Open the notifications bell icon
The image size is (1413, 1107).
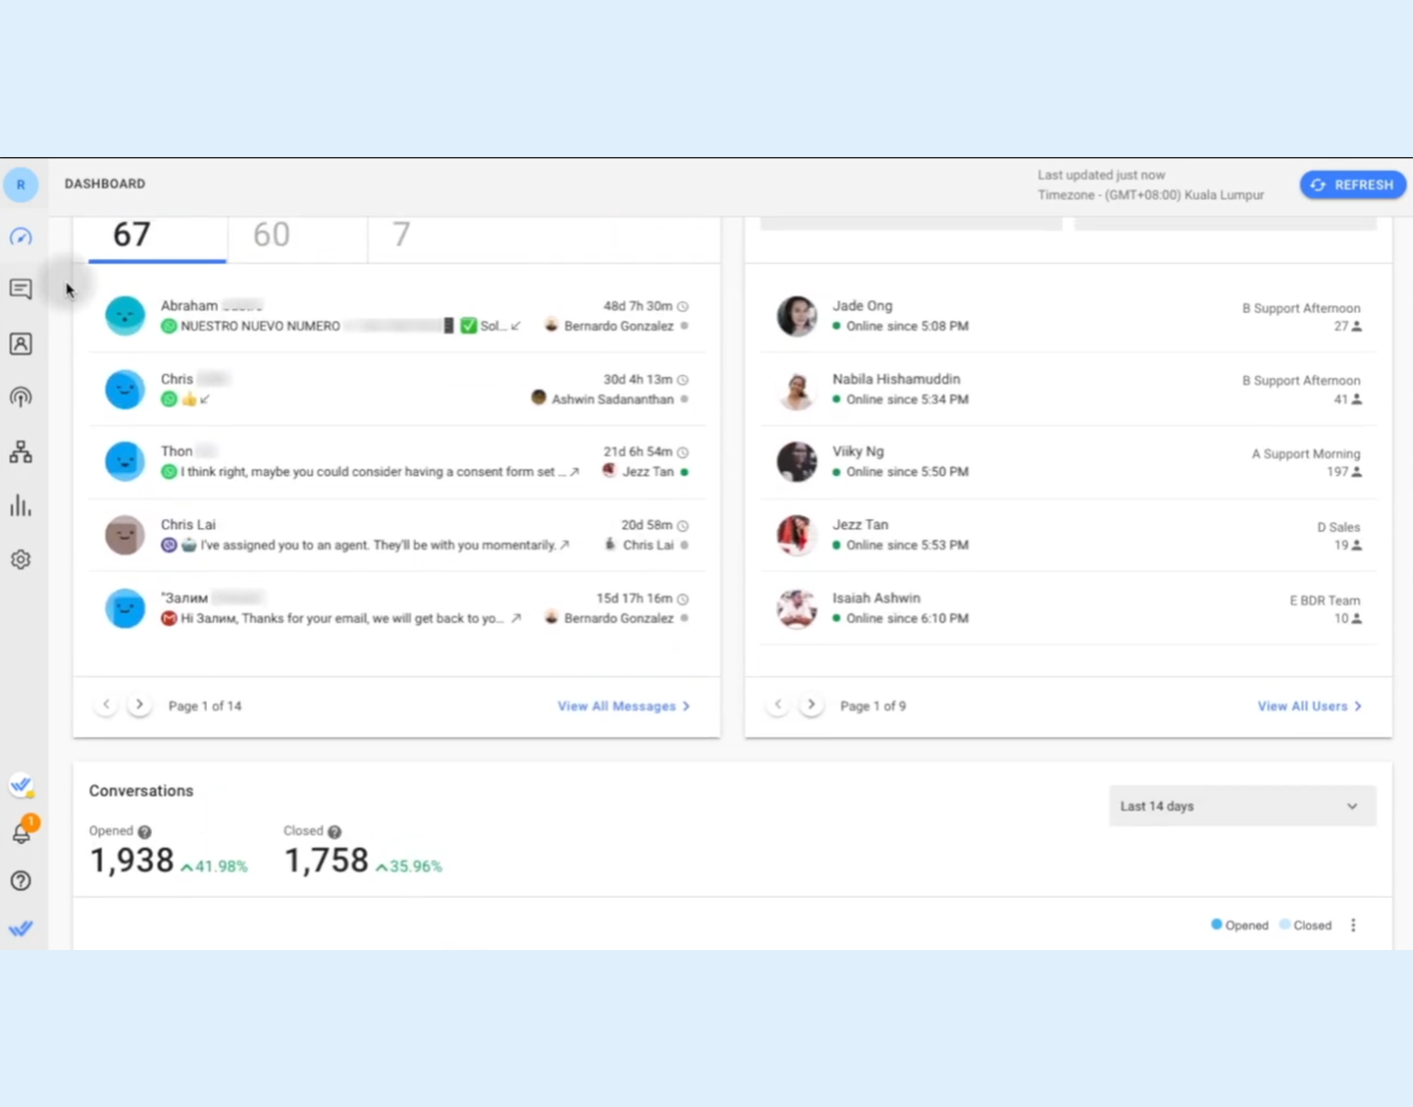point(21,833)
